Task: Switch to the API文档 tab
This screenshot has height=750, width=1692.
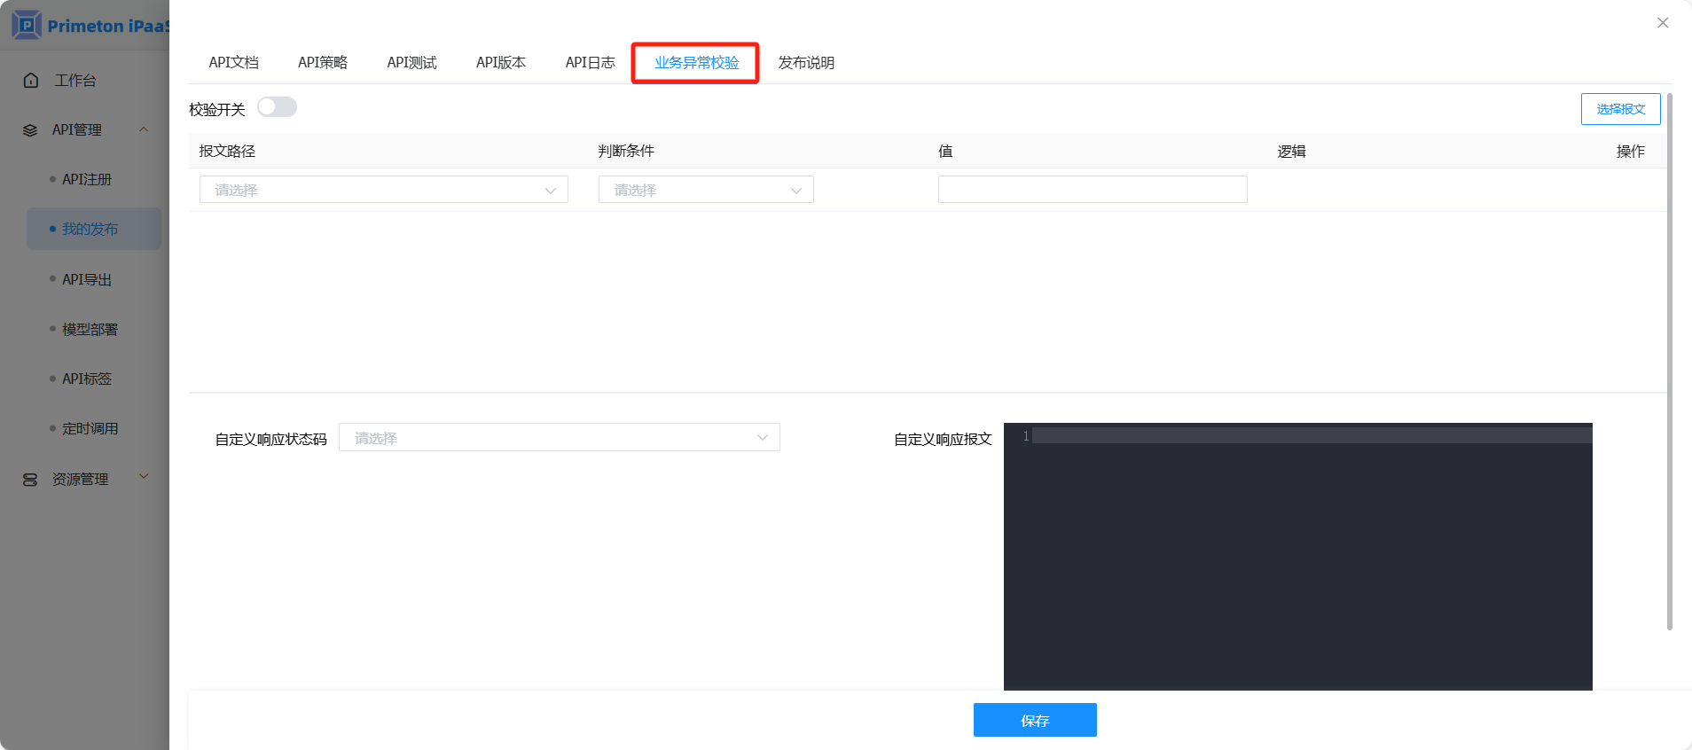Action: [x=233, y=63]
